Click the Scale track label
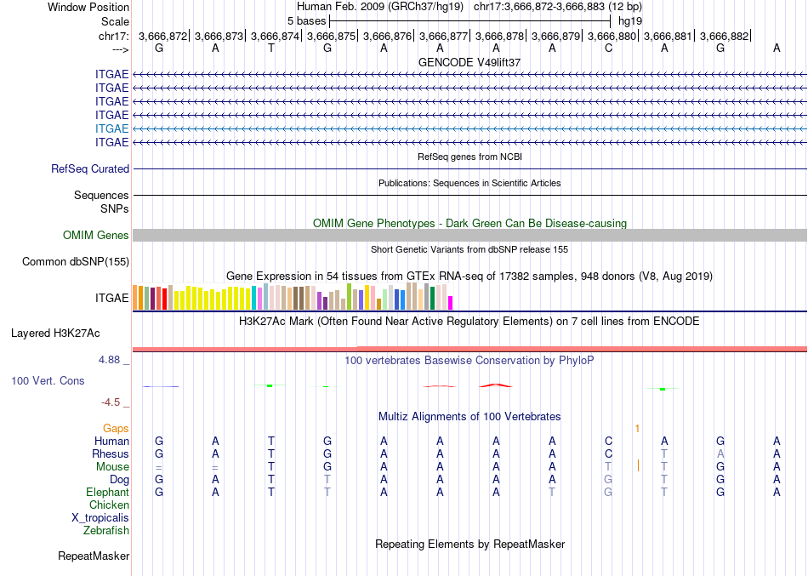 coord(115,21)
